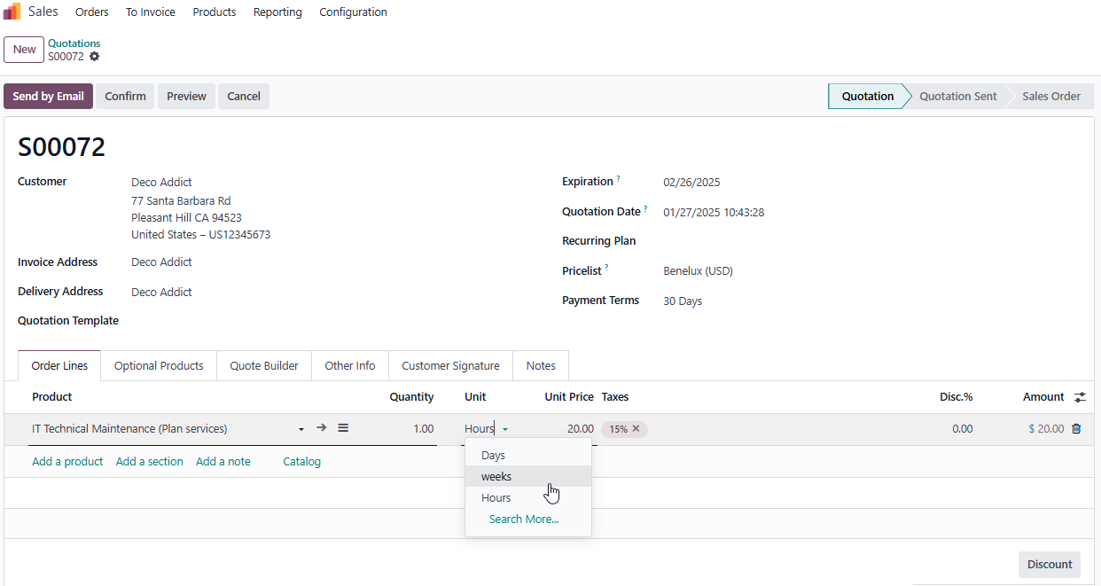
Task: Click the arrow to open product record
Action: coord(322,428)
